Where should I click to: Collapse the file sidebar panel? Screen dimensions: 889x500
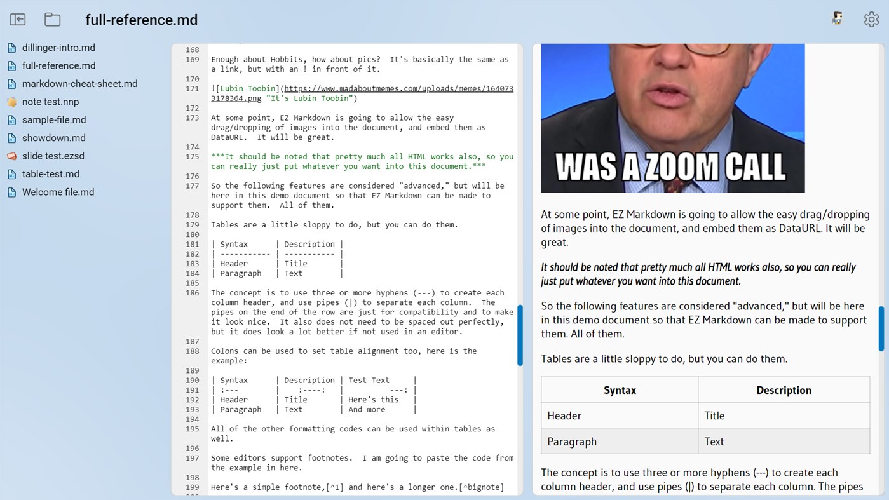click(x=17, y=19)
